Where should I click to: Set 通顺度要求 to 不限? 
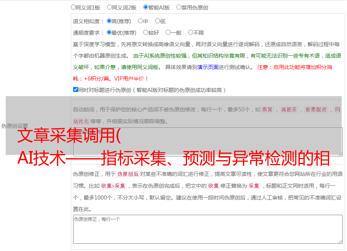coord(190,32)
